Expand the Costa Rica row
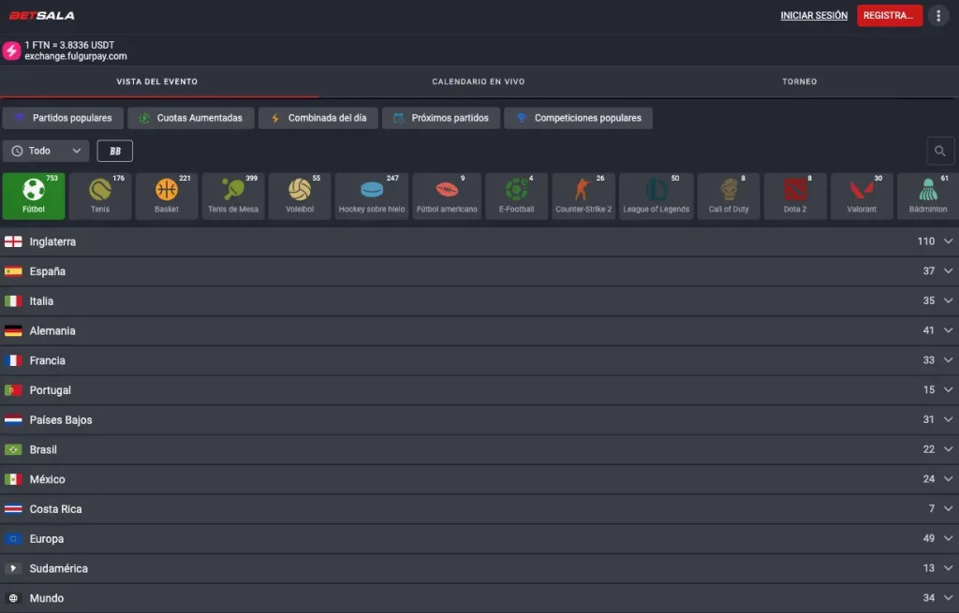 (x=479, y=509)
